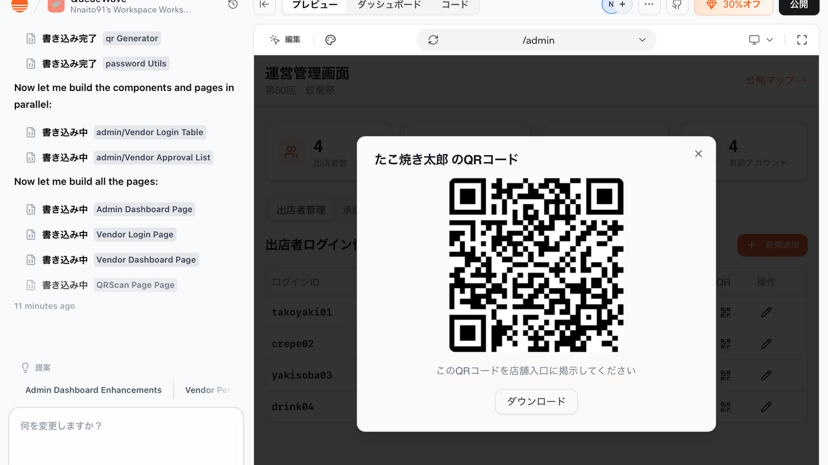Screen dimensions: 828x465
Task: Show the QR code for crepe02
Action: click(725, 344)
